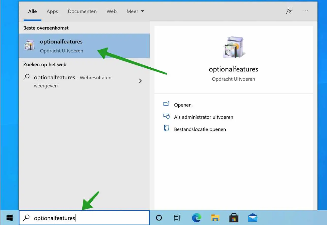Viewport: 327px width, 225px height.
Task: Click the Openen action icon
Action: coord(166,104)
